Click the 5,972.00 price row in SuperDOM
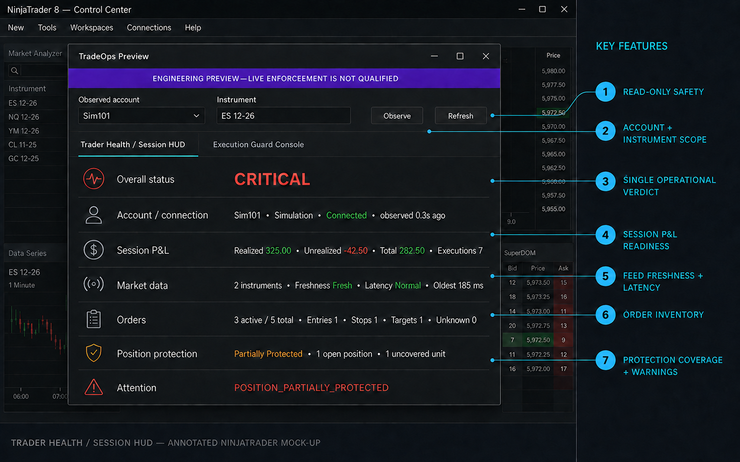Viewport: 740px width, 462px height. pyautogui.click(x=538, y=369)
